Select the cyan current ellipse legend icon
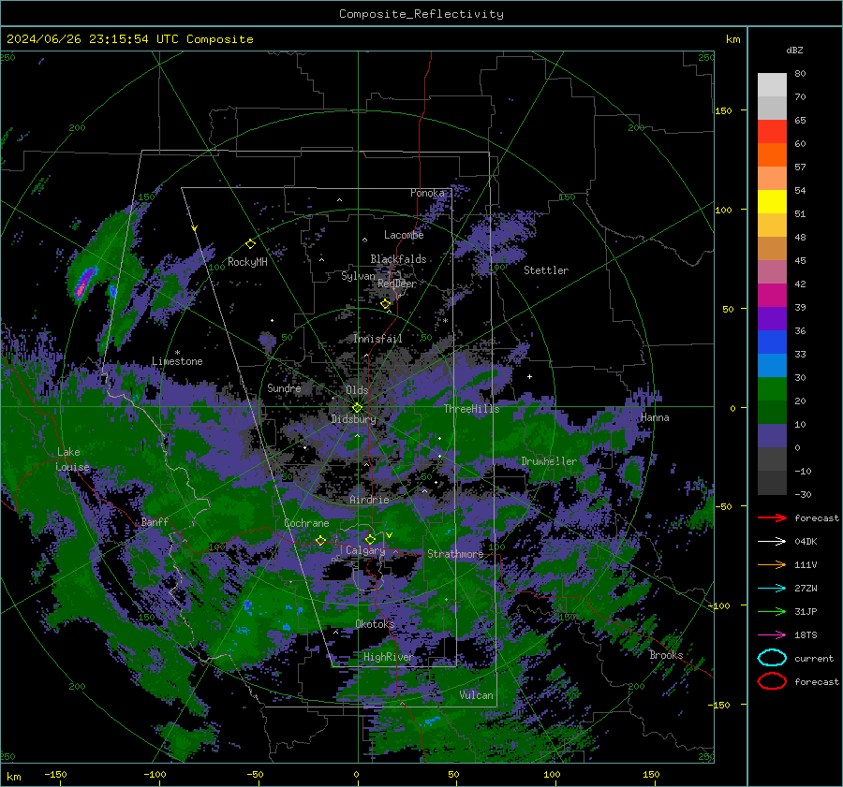Screen dimensions: 843x787 (x=772, y=658)
